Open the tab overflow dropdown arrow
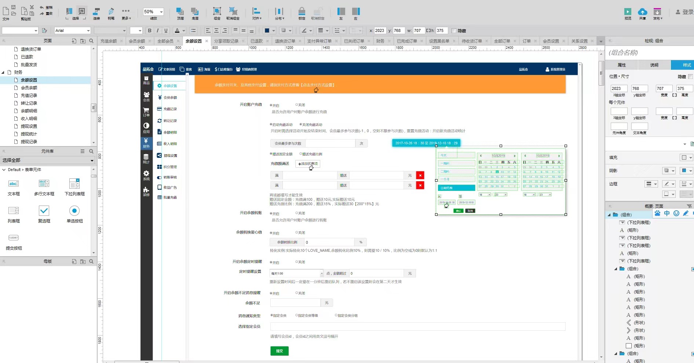This screenshot has height=363, width=694. [601, 41]
